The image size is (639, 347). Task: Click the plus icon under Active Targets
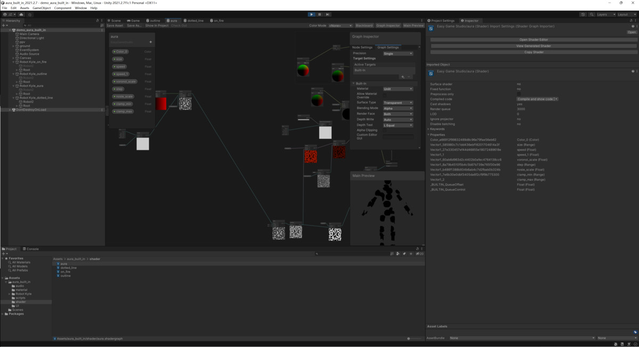pyautogui.click(x=403, y=77)
